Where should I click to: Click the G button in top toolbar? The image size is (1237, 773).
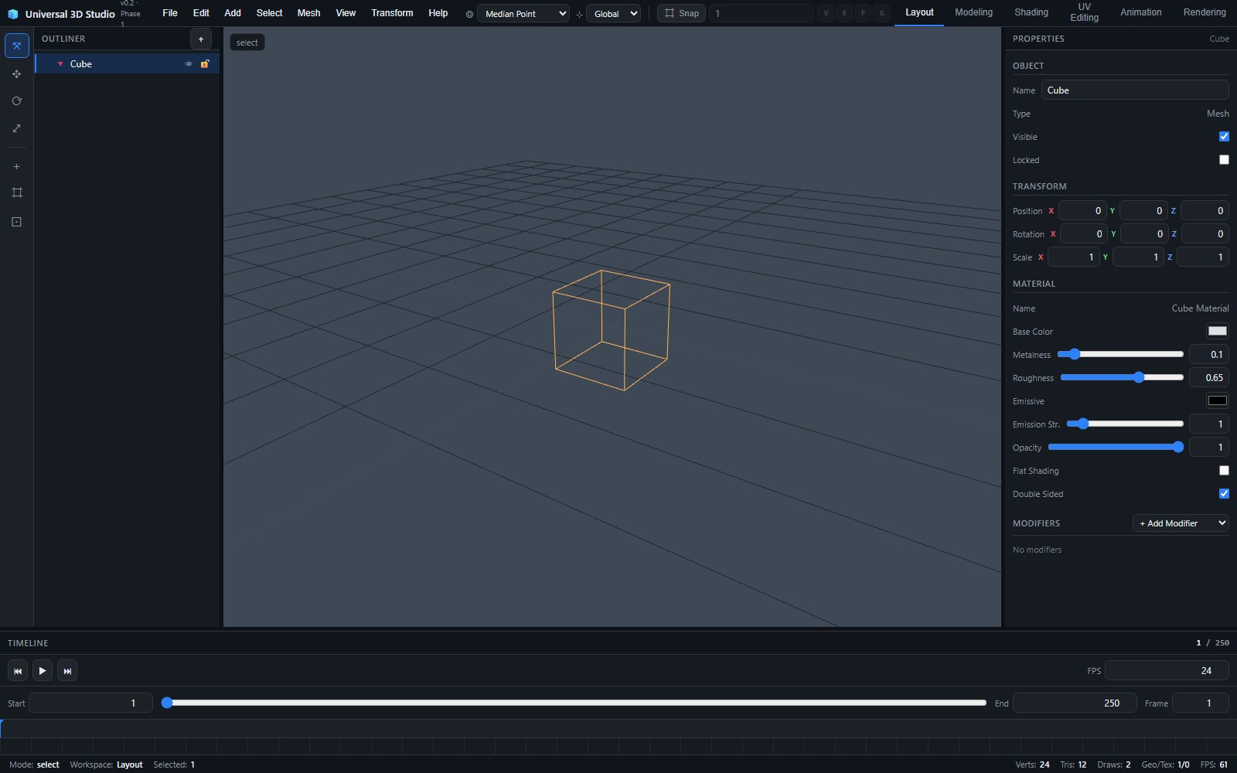point(881,13)
